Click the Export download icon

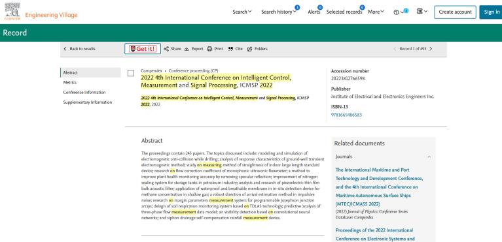[187, 49]
